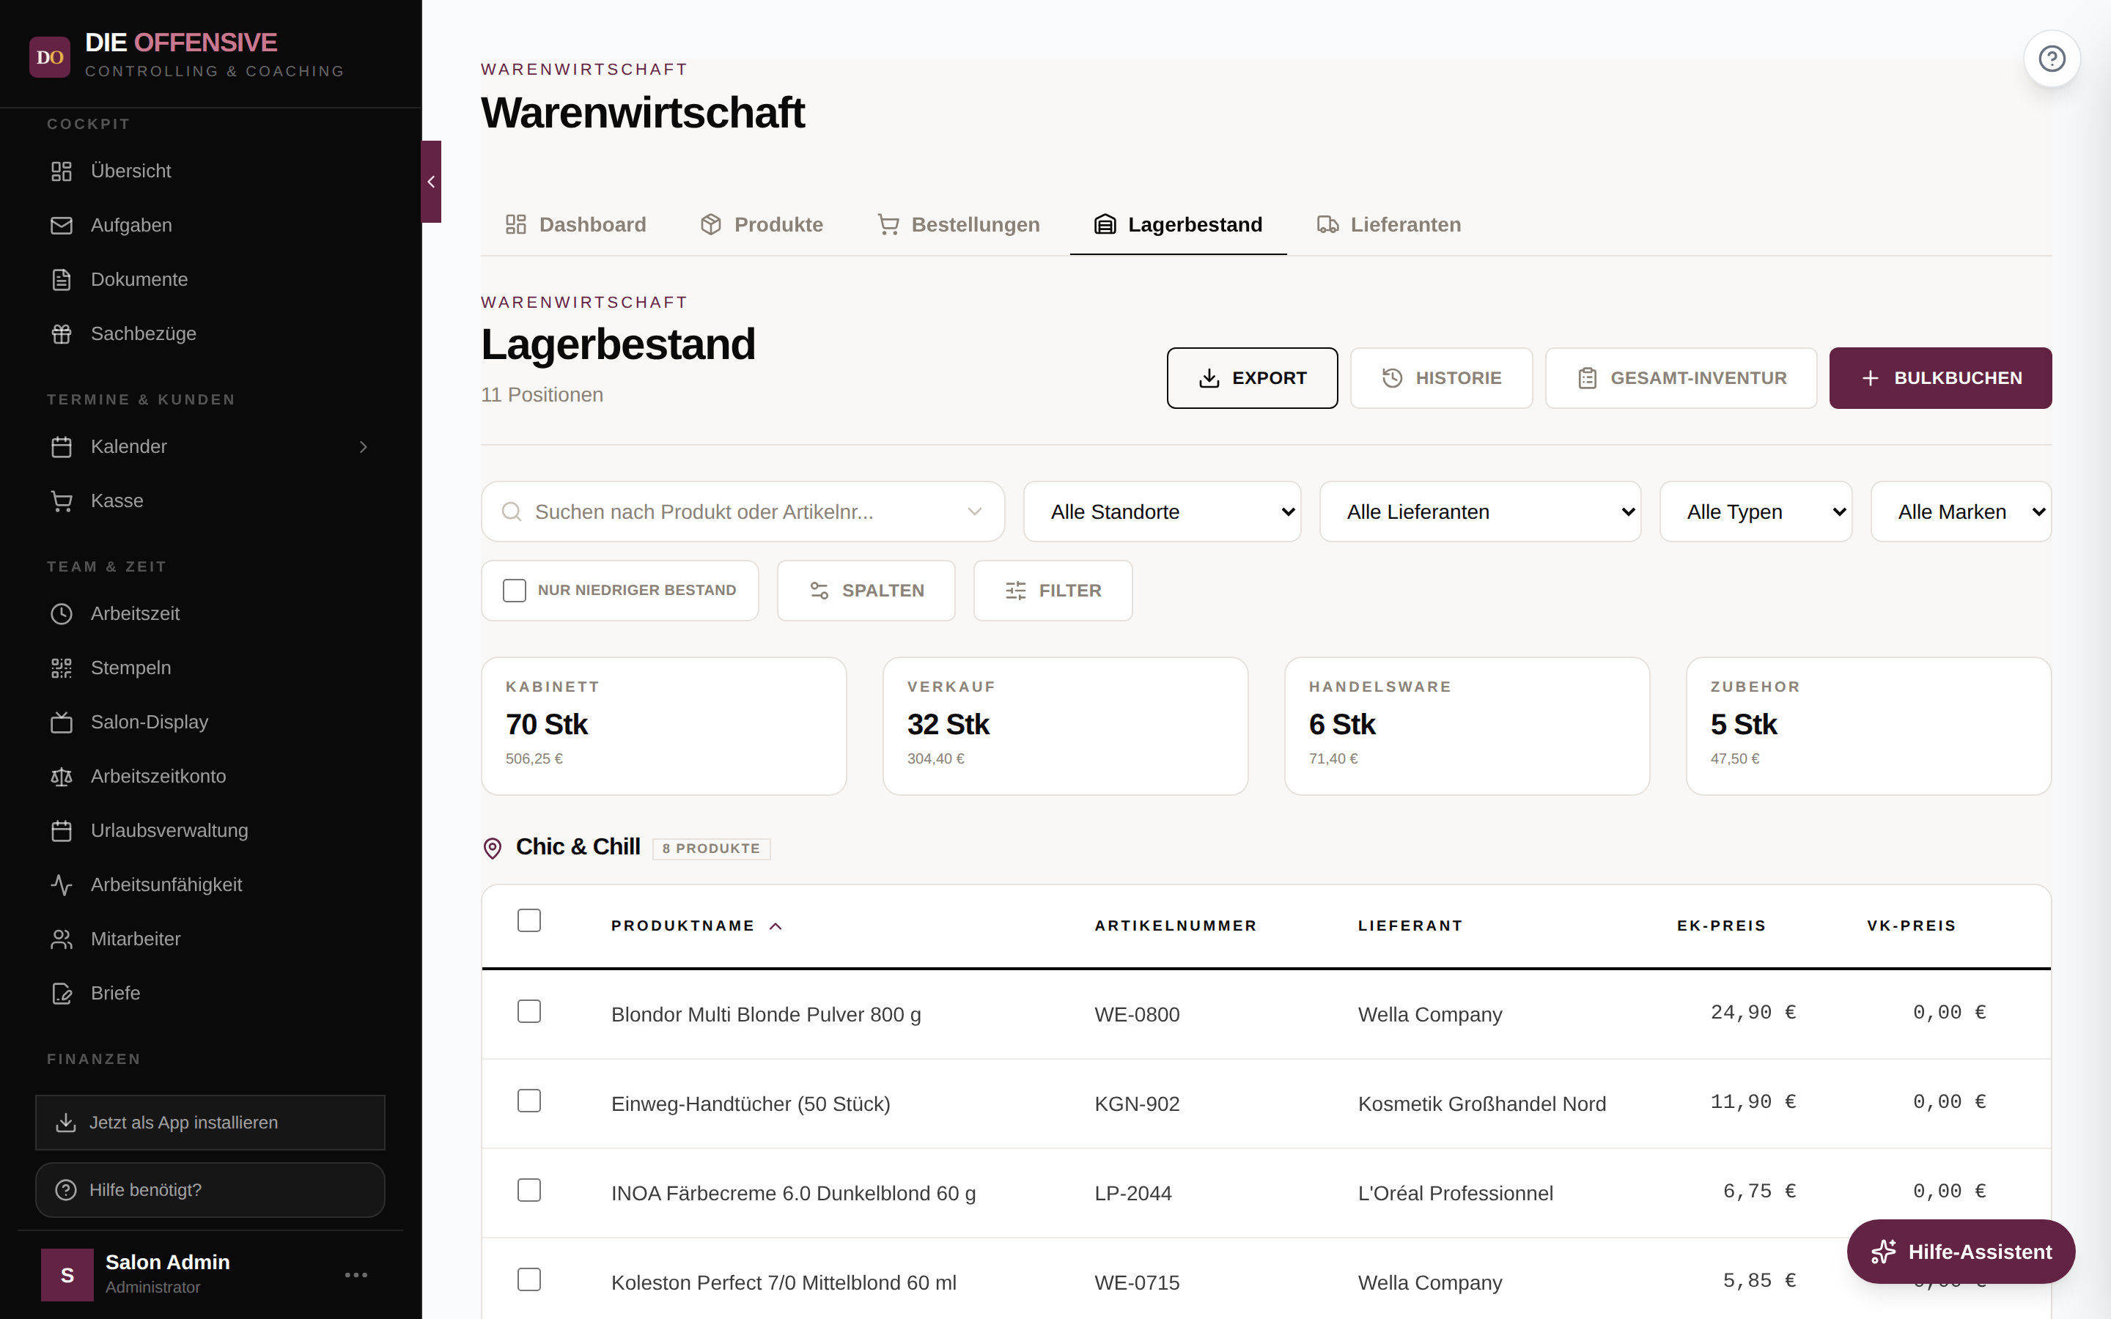Click the EK-Preis column header

pos(1721,925)
